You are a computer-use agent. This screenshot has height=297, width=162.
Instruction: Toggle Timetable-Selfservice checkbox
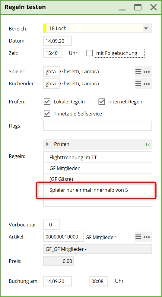47,114
